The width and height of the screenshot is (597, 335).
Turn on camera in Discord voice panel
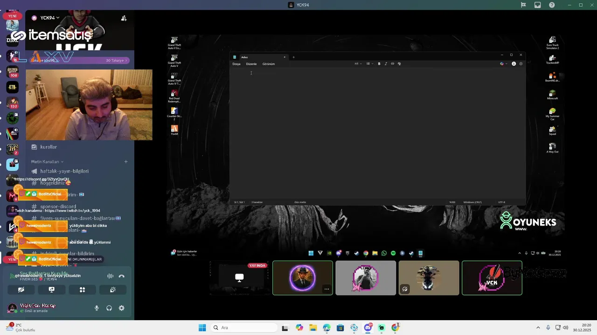pos(21,289)
